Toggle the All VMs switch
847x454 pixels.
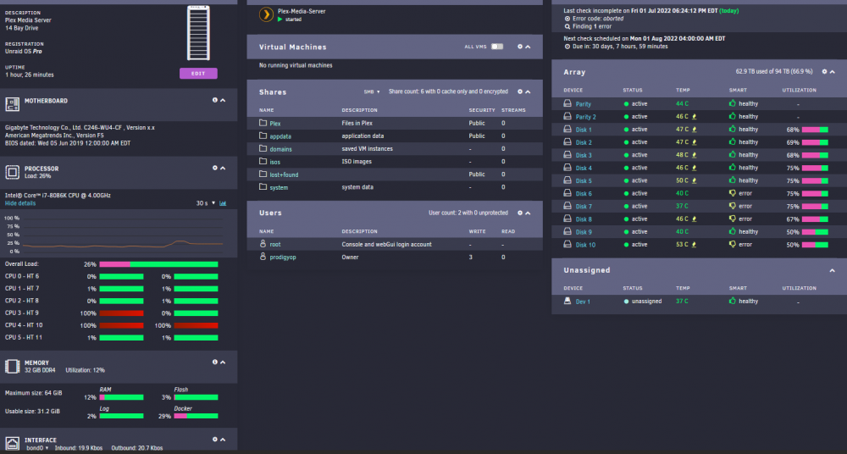tap(497, 47)
